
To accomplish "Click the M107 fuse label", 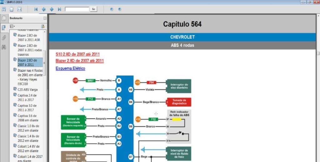I will pyautogui.click(x=90, y=81).
